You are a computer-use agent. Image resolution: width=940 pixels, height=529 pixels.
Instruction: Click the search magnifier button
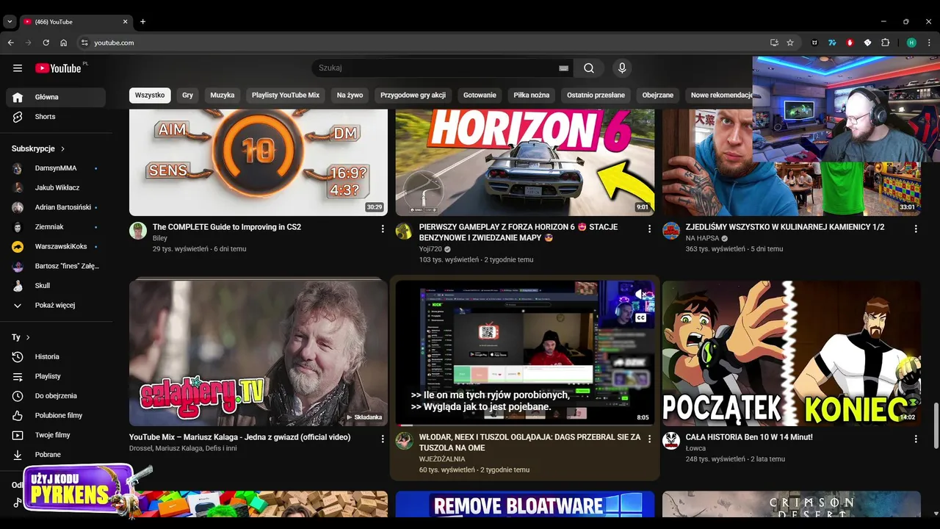pyautogui.click(x=589, y=68)
